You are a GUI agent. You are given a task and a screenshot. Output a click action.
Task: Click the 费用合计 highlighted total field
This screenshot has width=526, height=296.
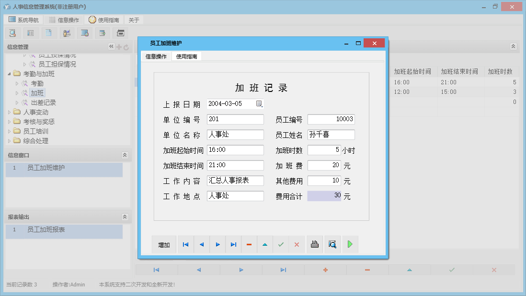pyautogui.click(x=324, y=196)
